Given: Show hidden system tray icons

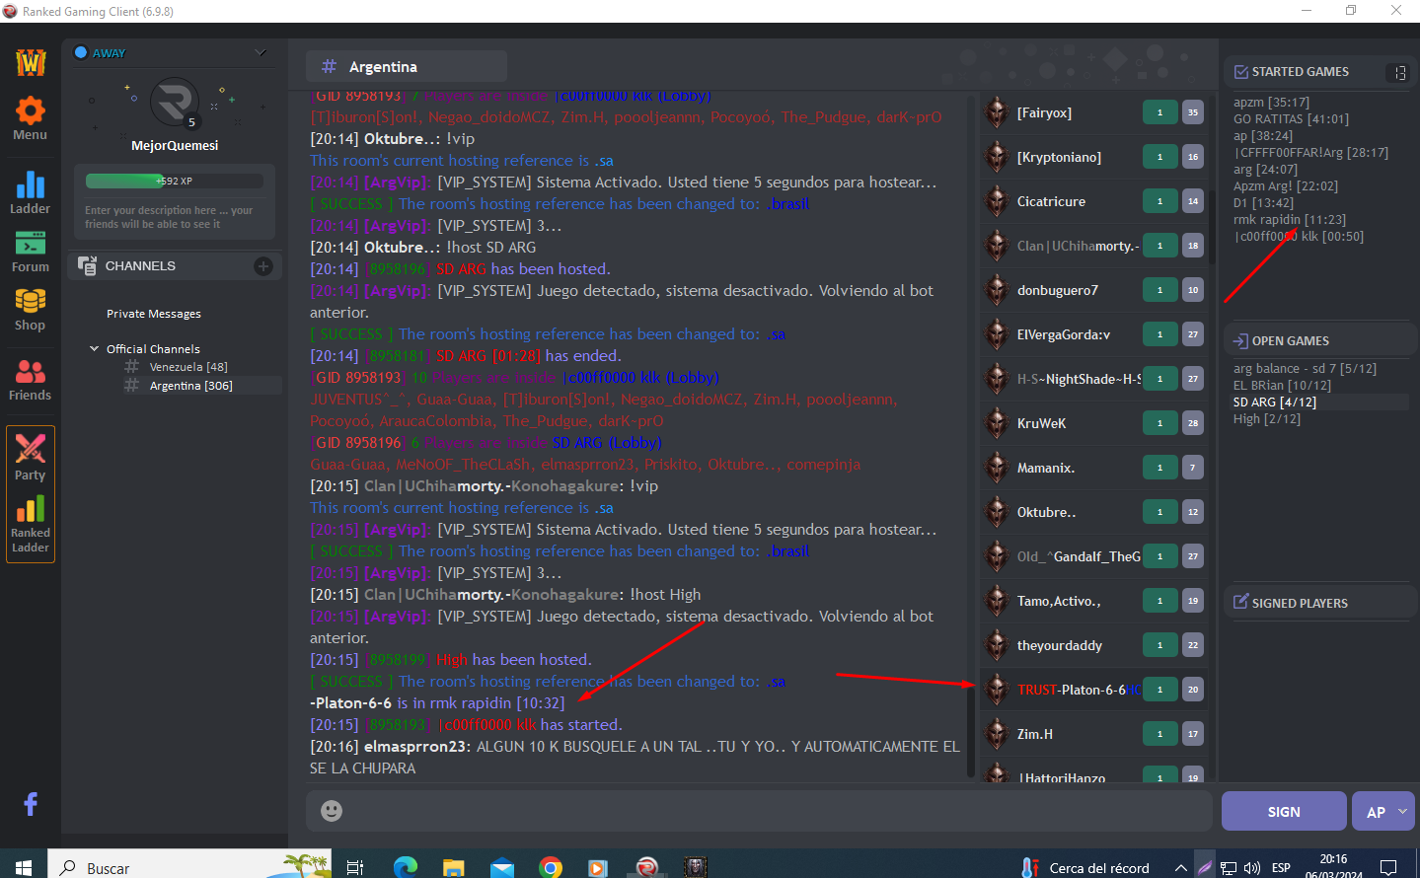Looking at the screenshot, I should point(1180,868).
